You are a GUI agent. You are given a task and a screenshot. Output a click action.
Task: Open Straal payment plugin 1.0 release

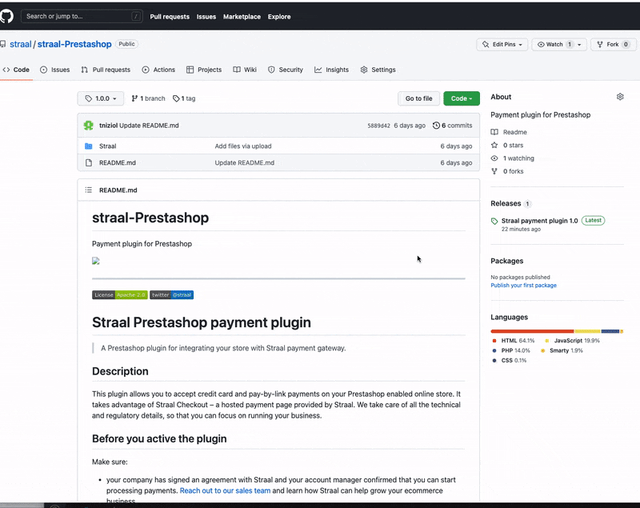(539, 221)
